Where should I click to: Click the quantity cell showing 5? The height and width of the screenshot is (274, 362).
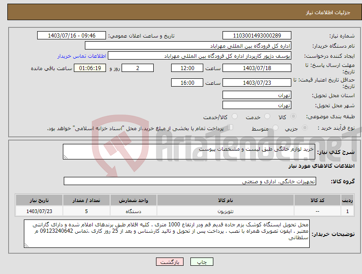tap(86, 211)
